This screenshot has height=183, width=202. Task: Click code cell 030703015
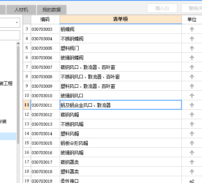click(x=45, y=143)
